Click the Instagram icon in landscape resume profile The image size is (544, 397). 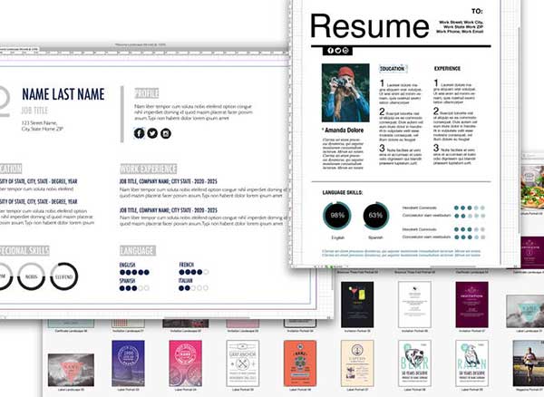tap(166, 133)
